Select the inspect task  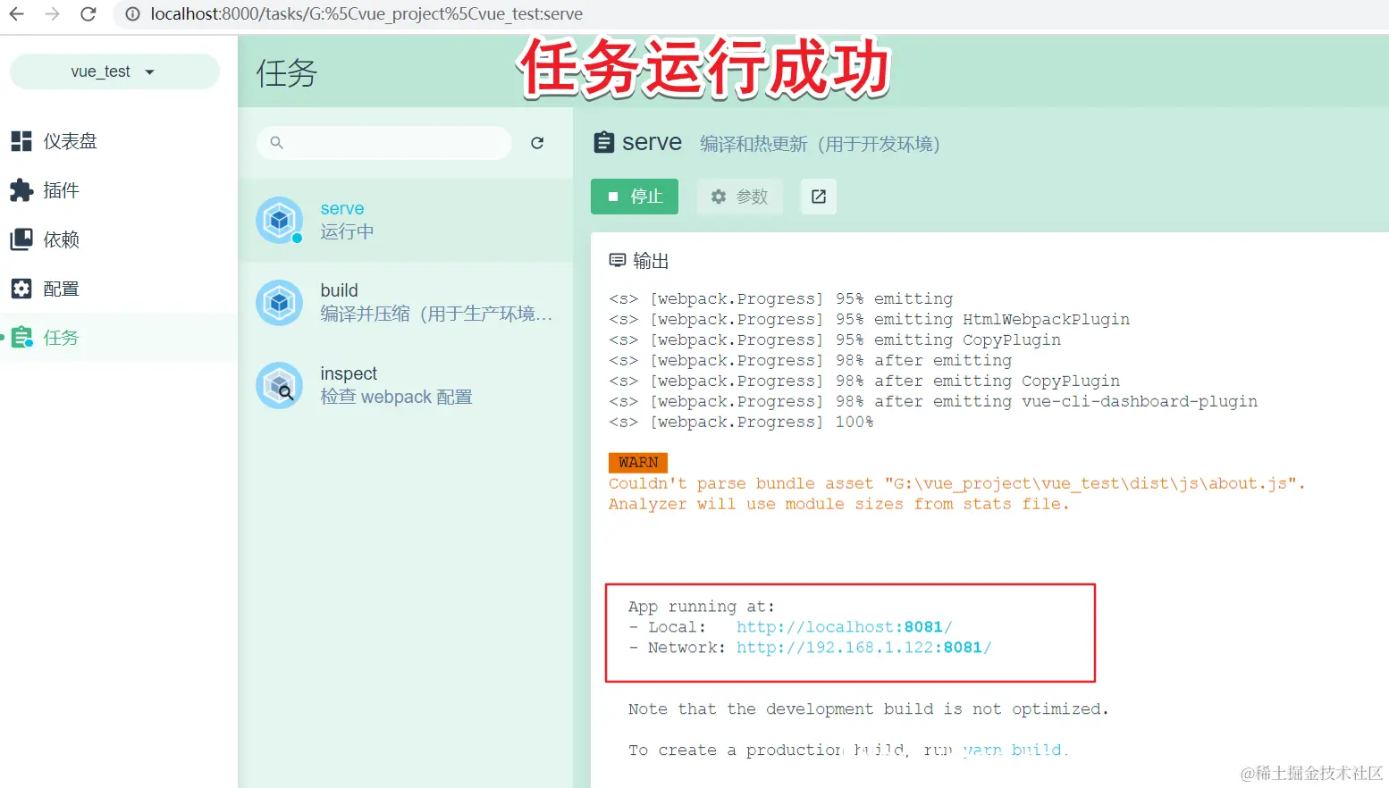(x=406, y=385)
